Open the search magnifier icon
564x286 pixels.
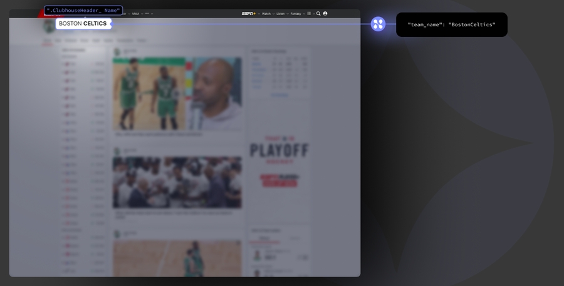tap(318, 13)
